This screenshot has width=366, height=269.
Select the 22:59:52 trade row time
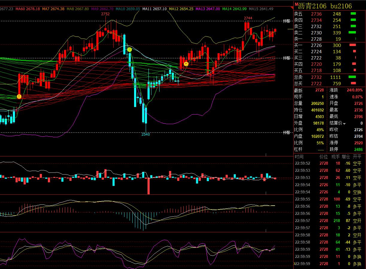pos(302,163)
